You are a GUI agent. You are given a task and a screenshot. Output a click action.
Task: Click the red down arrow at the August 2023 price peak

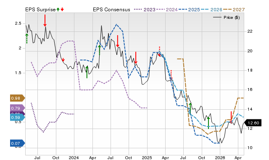45,21
